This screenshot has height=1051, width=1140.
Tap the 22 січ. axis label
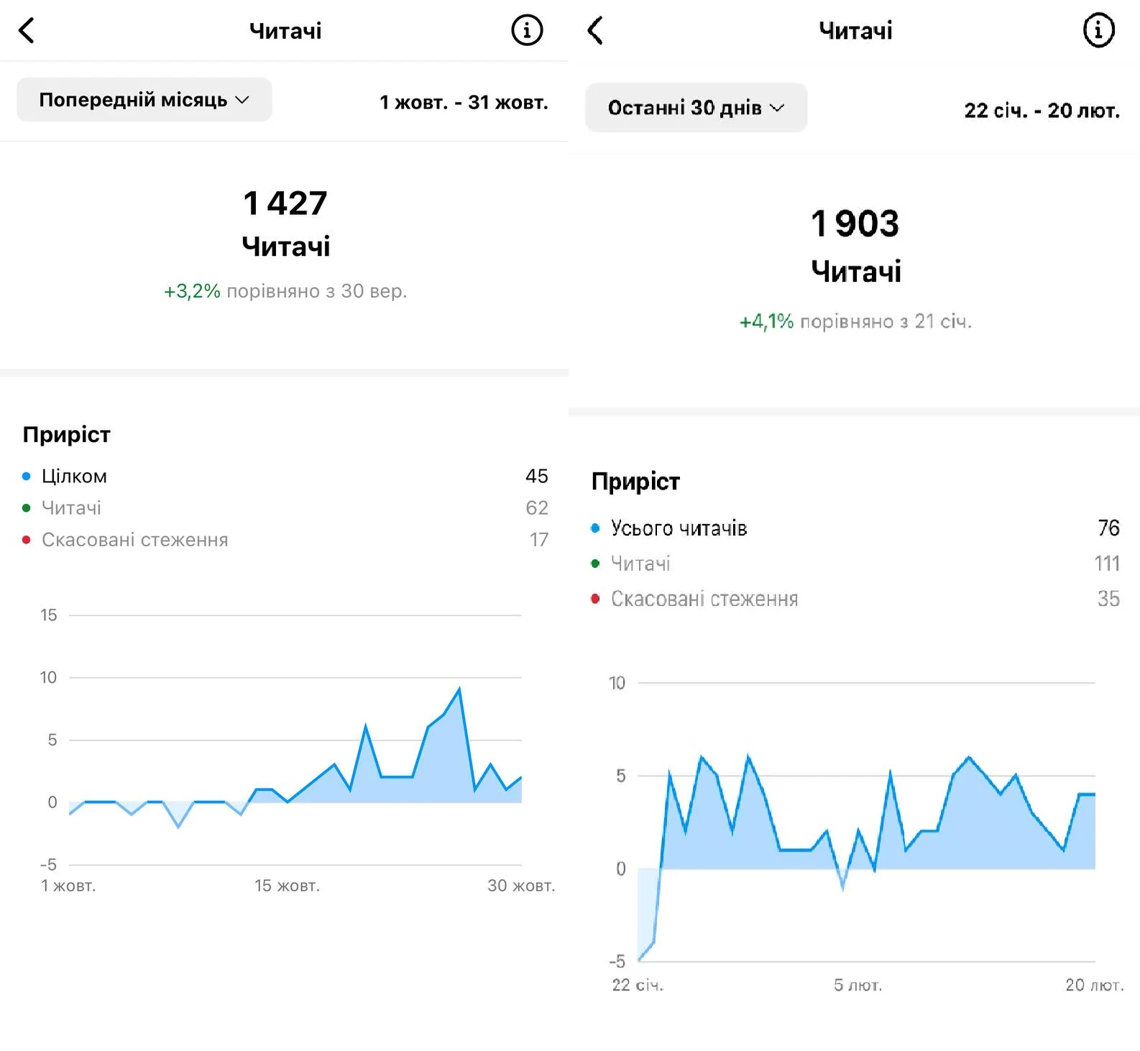[638, 985]
